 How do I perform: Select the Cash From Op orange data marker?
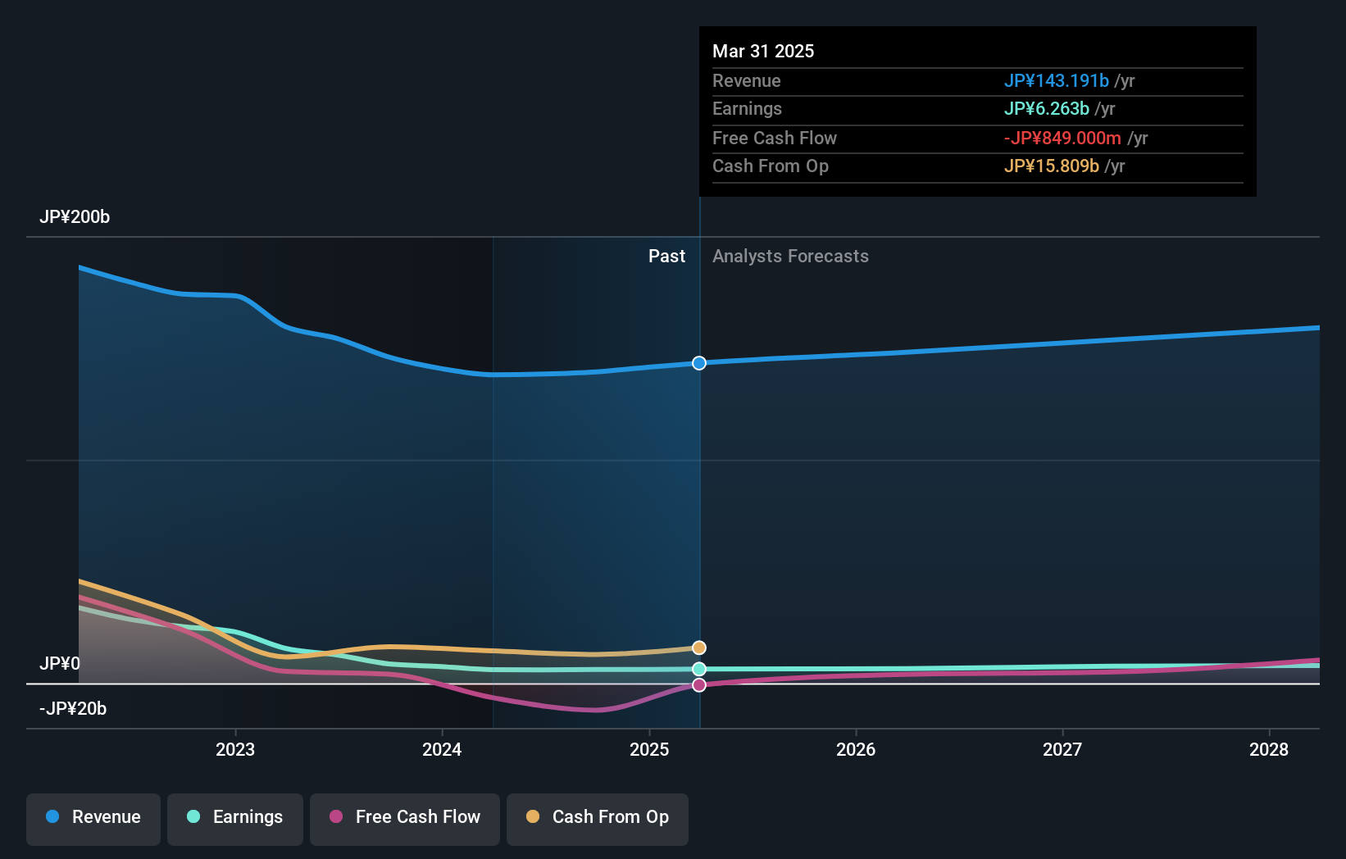click(x=699, y=648)
